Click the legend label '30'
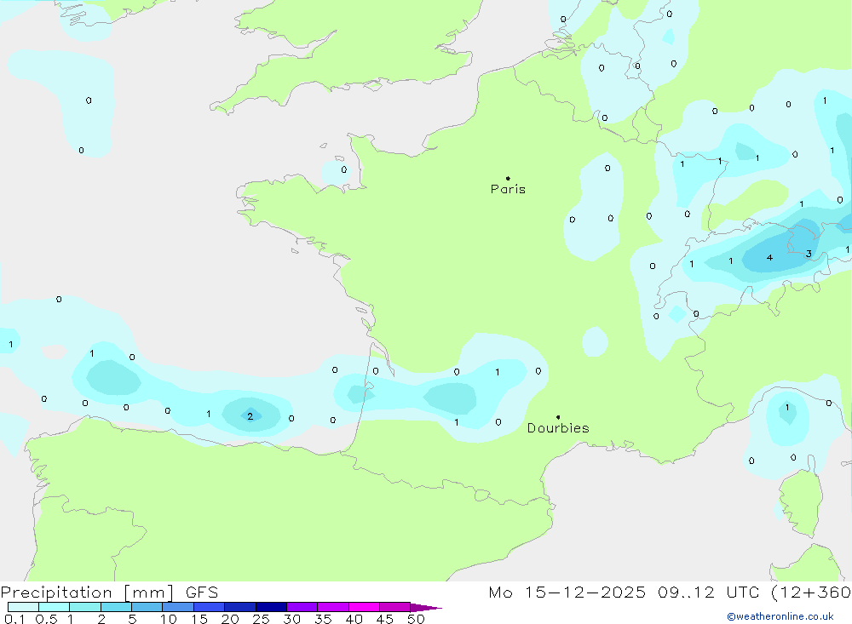Screen dimensions: 852x624 coord(292,619)
